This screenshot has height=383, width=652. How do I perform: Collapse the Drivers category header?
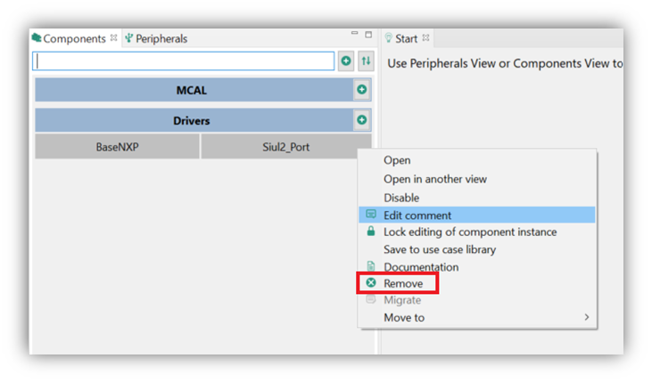click(192, 120)
